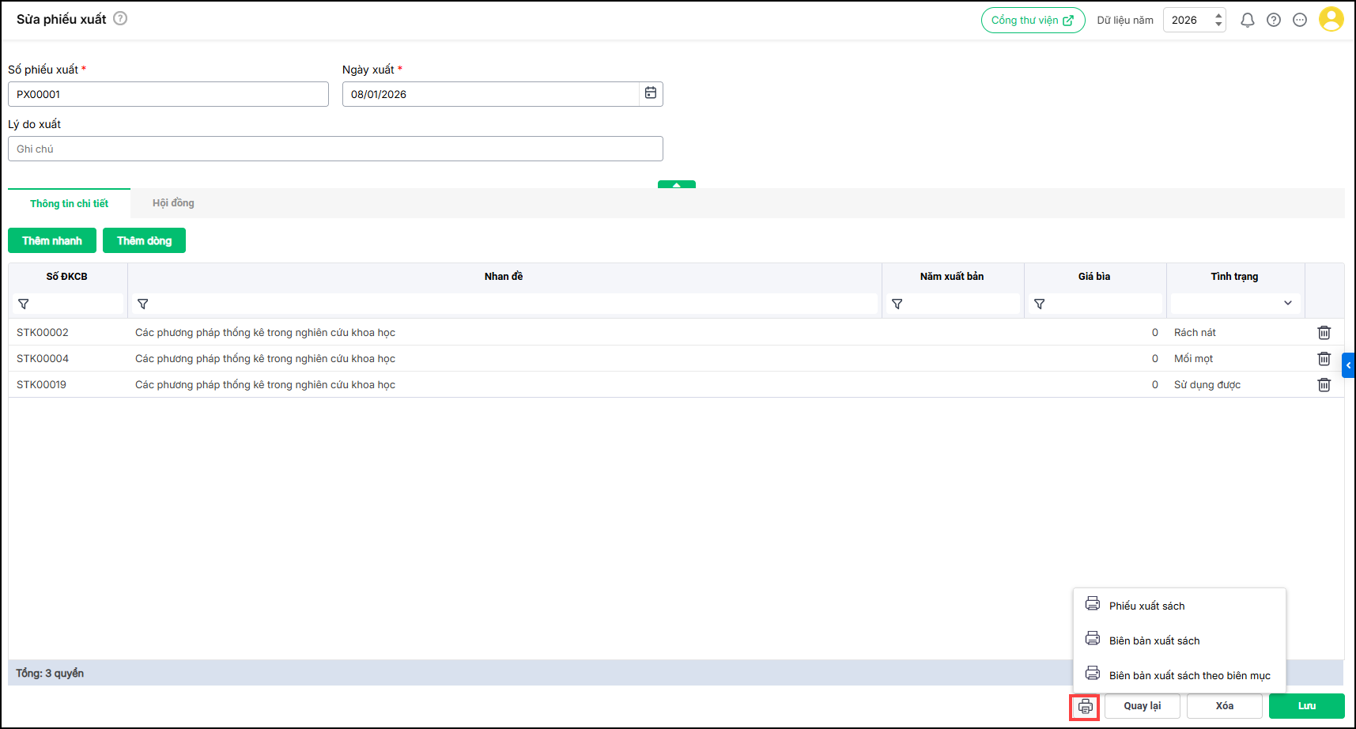Open the calendar picker for Ngày xuất
This screenshot has height=729, width=1356.
pyautogui.click(x=650, y=93)
